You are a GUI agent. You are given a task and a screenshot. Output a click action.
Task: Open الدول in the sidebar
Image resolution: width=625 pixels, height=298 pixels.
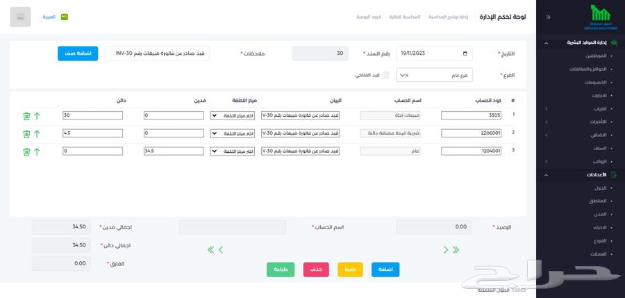[601, 188]
